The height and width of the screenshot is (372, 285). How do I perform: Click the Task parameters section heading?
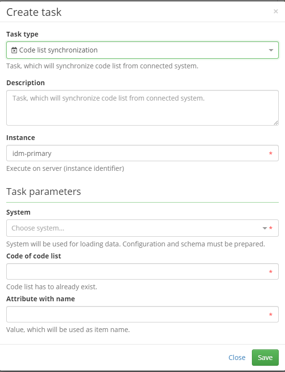44,192
